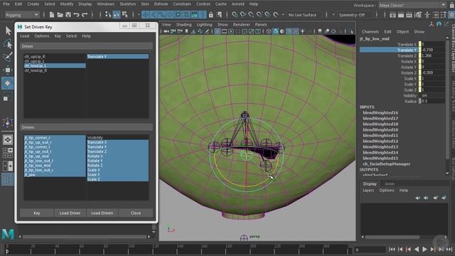Select by hierarchy mode icon
This screenshot has height=256, width=455.
coord(108,14)
